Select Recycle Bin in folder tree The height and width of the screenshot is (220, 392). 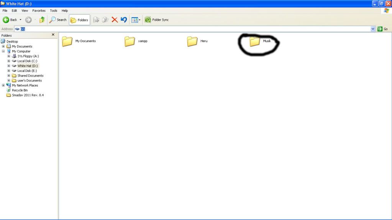[x=20, y=90]
